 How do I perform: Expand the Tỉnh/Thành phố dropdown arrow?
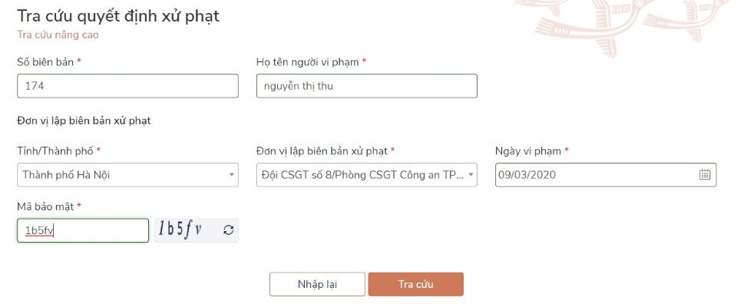[x=232, y=175]
